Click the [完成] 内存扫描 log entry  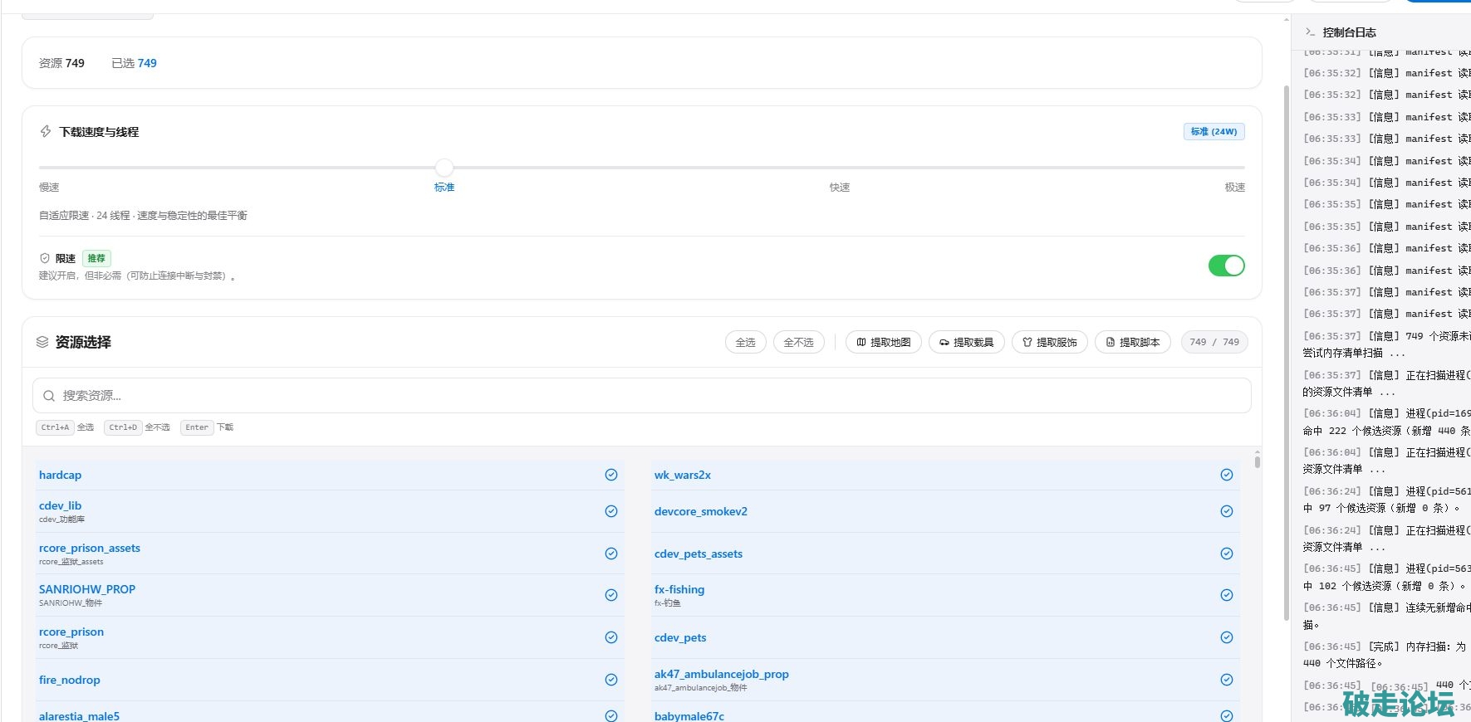[1385, 655]
